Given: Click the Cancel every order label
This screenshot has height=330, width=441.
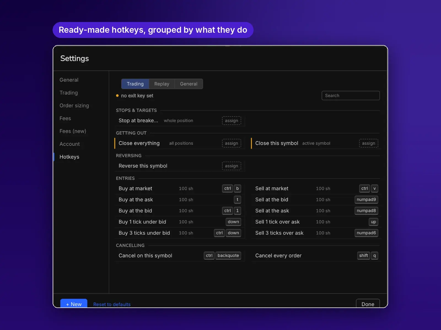Looking at the screenshot, I should pos(278,255).
